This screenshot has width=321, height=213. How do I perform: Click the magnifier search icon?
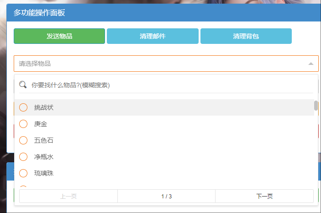tap(23, 85)
